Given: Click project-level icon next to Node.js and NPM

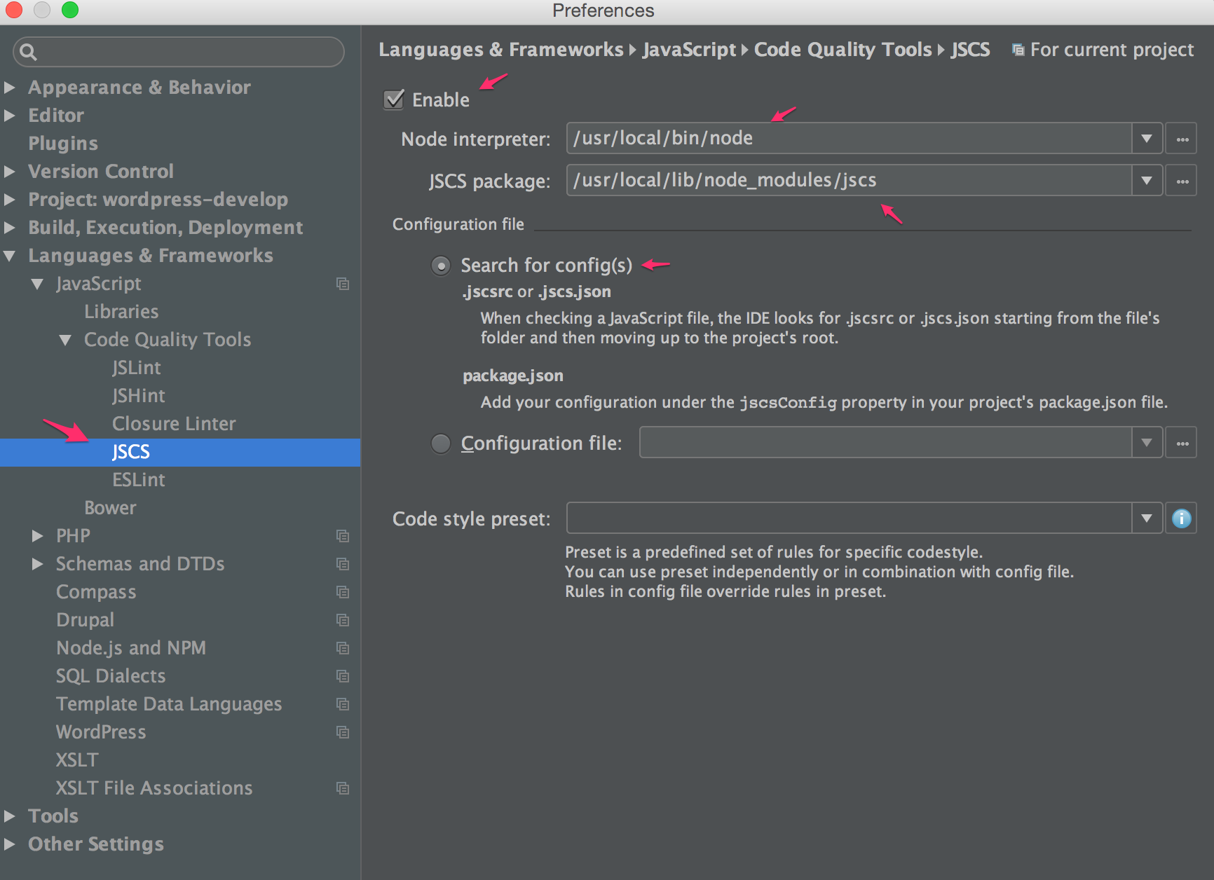Looking at the screenshot, I should pyautogui.click(x=343, y=648).
